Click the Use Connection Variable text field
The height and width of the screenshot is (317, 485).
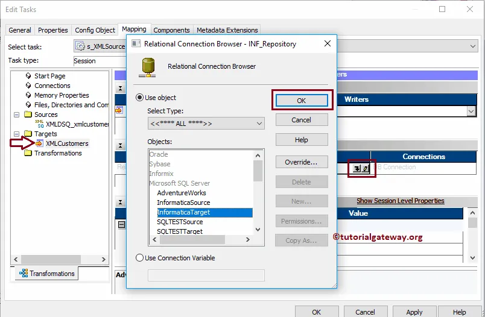206,275
